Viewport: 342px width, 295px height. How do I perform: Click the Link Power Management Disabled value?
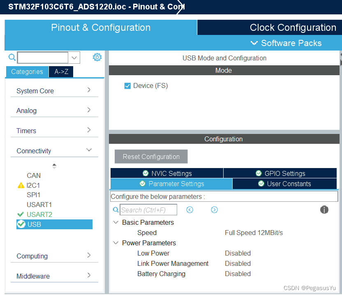238,263
